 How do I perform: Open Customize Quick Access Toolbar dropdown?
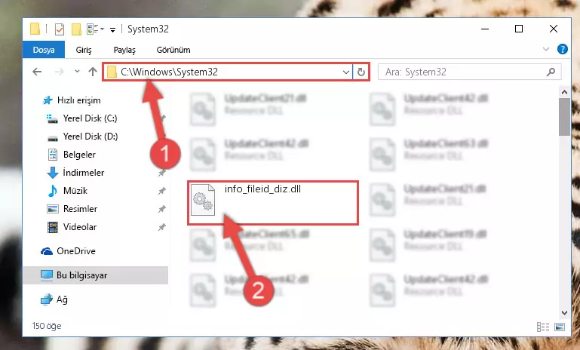[x=112, y=29]
